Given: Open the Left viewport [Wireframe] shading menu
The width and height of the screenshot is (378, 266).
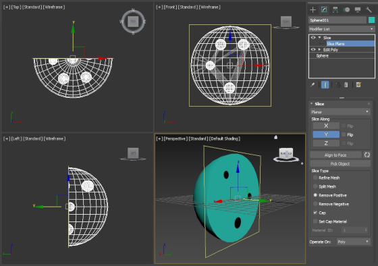Looking at the screenshot, I should (54, 138).
